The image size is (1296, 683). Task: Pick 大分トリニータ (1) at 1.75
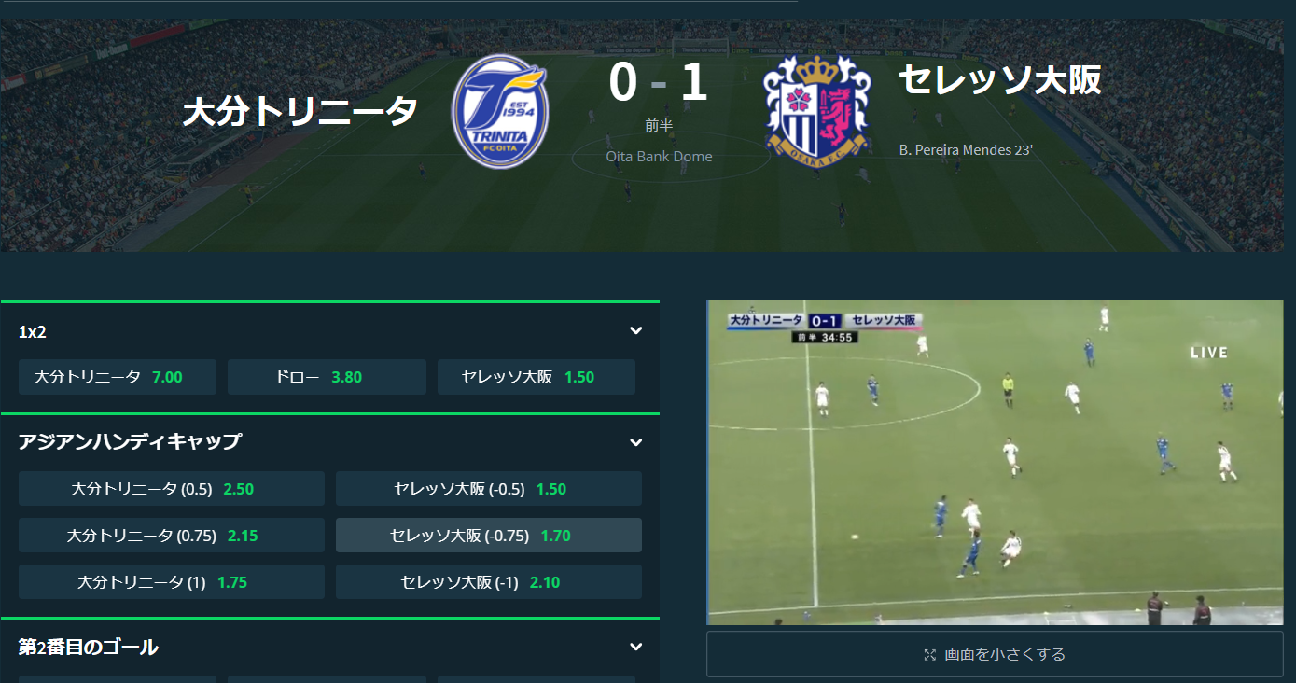click(172, 582)
